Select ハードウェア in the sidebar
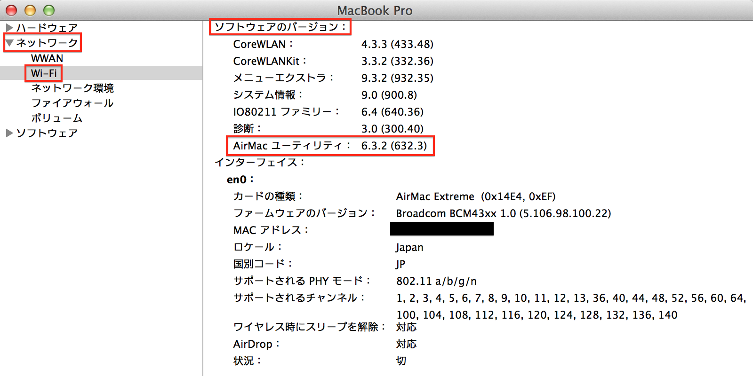This screenshot has height=376, width=753. 47,28
